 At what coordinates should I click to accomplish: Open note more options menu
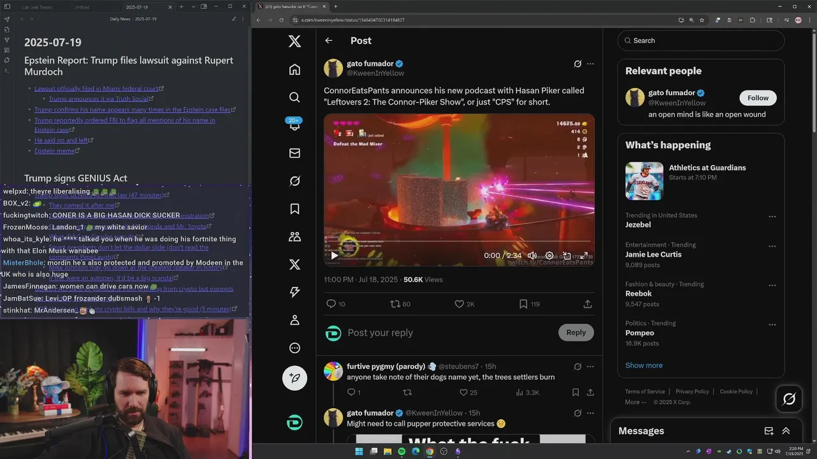tap(243, 19)
